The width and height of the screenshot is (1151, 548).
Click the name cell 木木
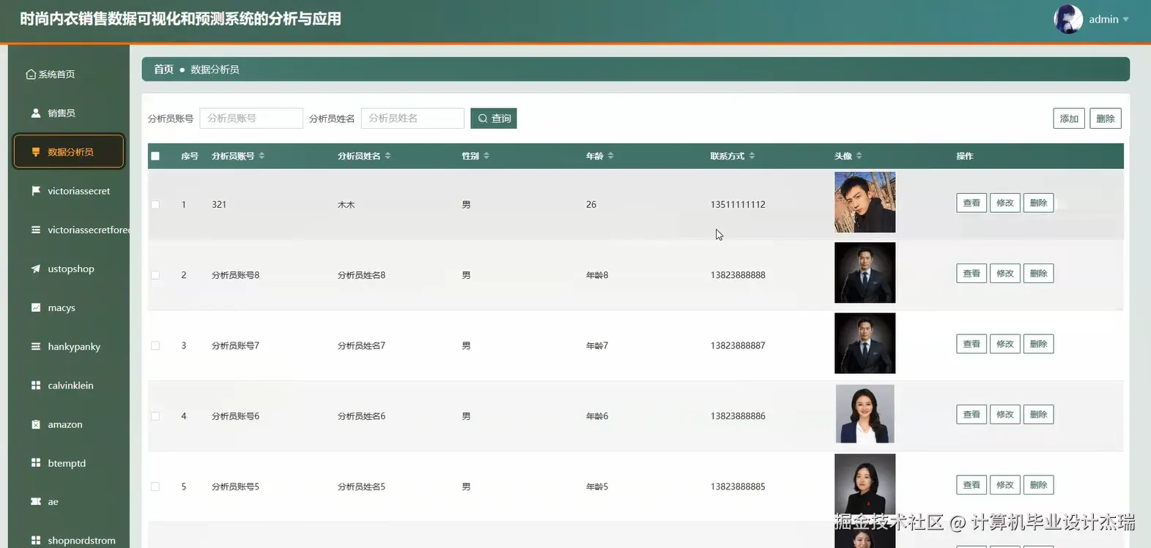(x=346, y=205)
